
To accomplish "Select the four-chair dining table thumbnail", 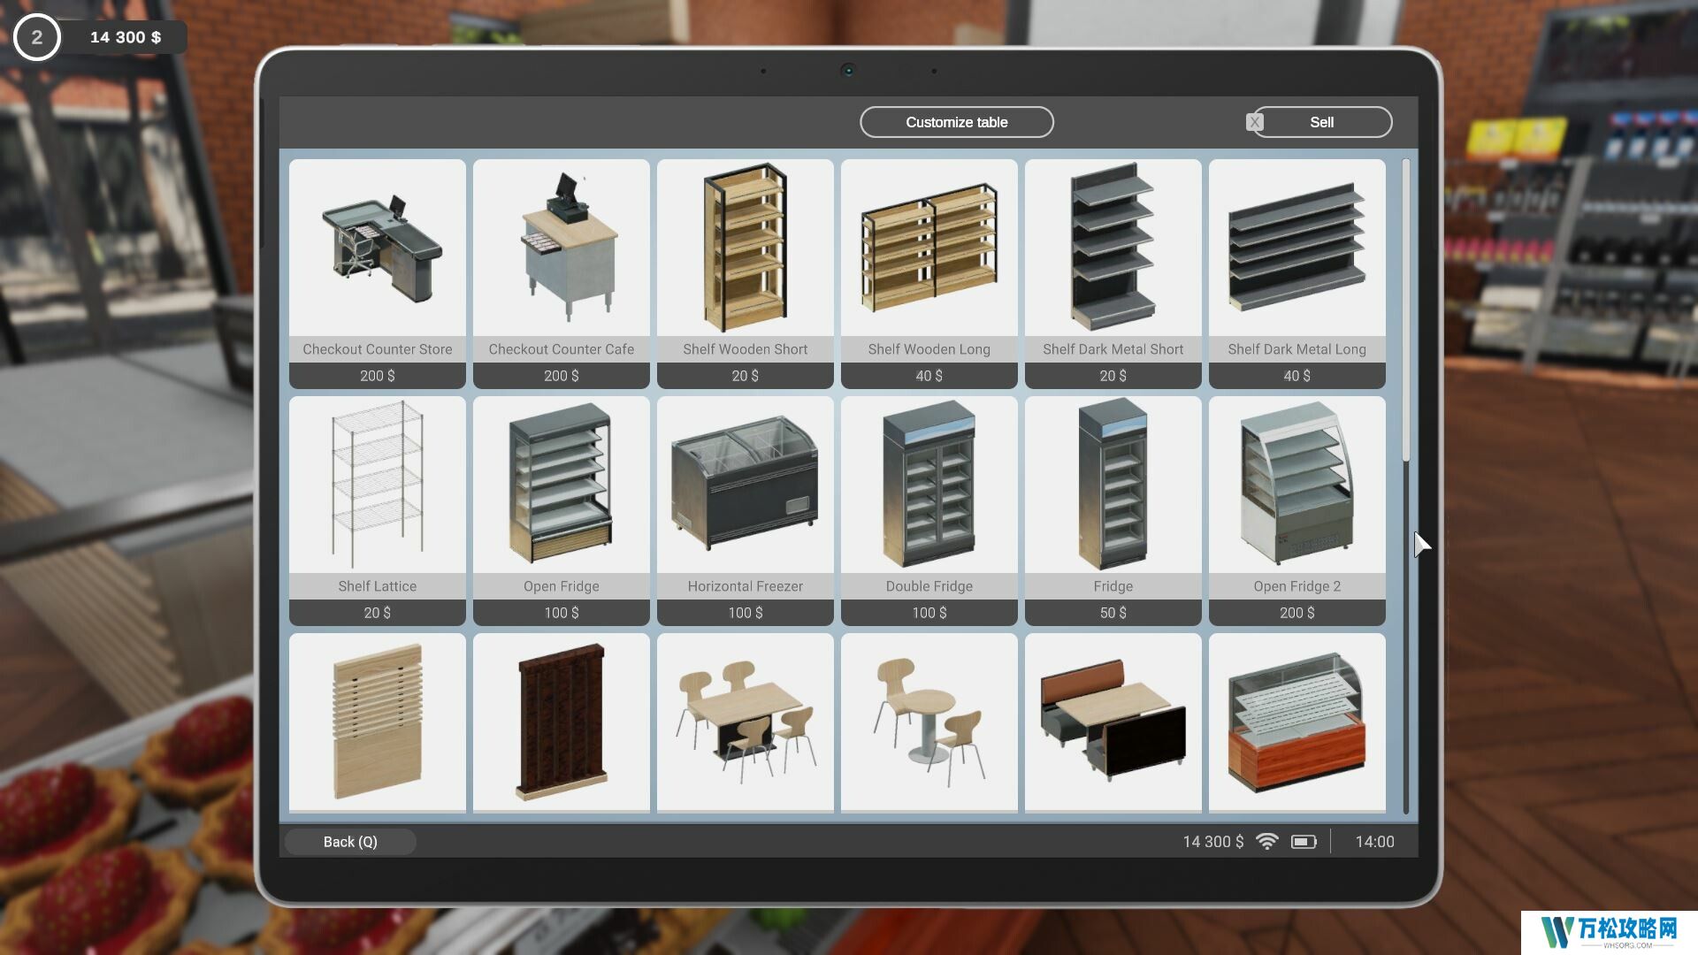I will pyautogui.click(x=745, y=721).
